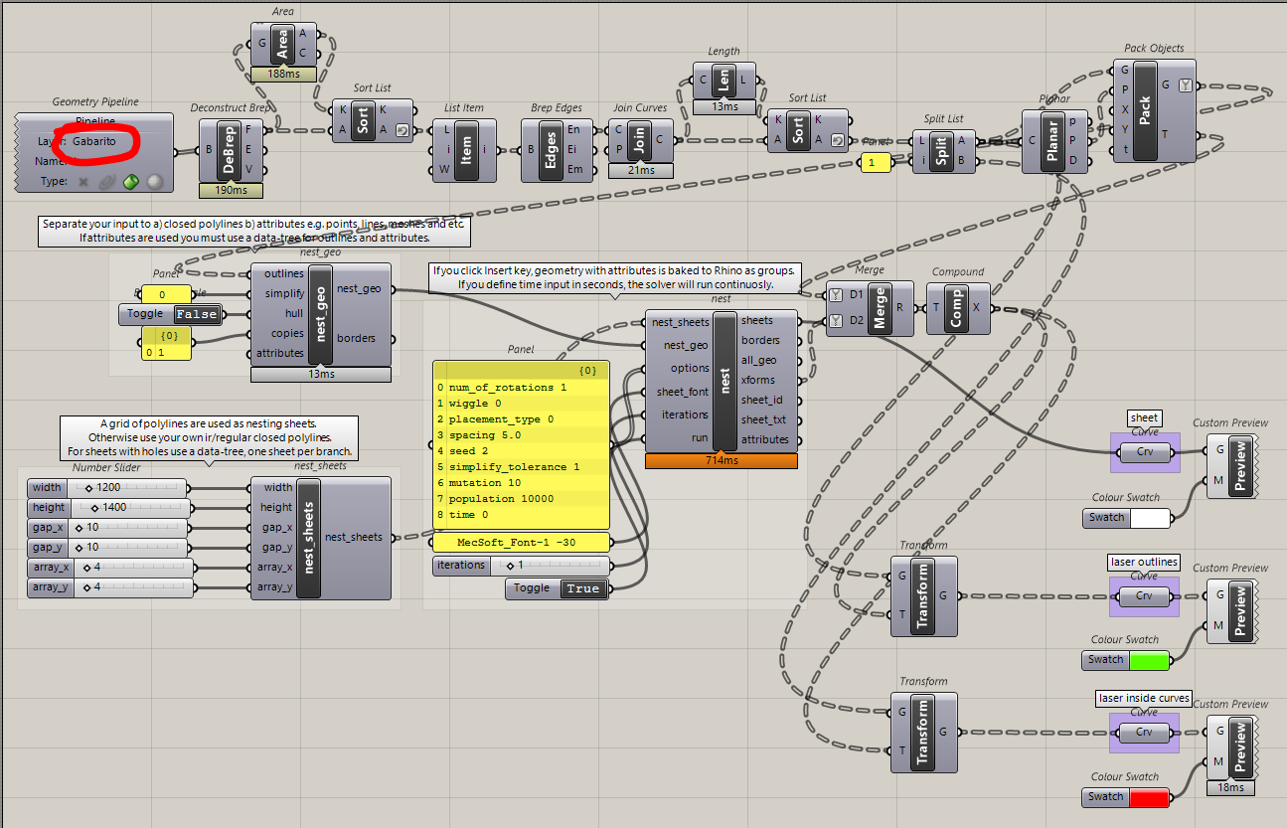Select the Area component
This screenshot has width=1287, height=828.
pyautogui.click(x=282, y=44)
